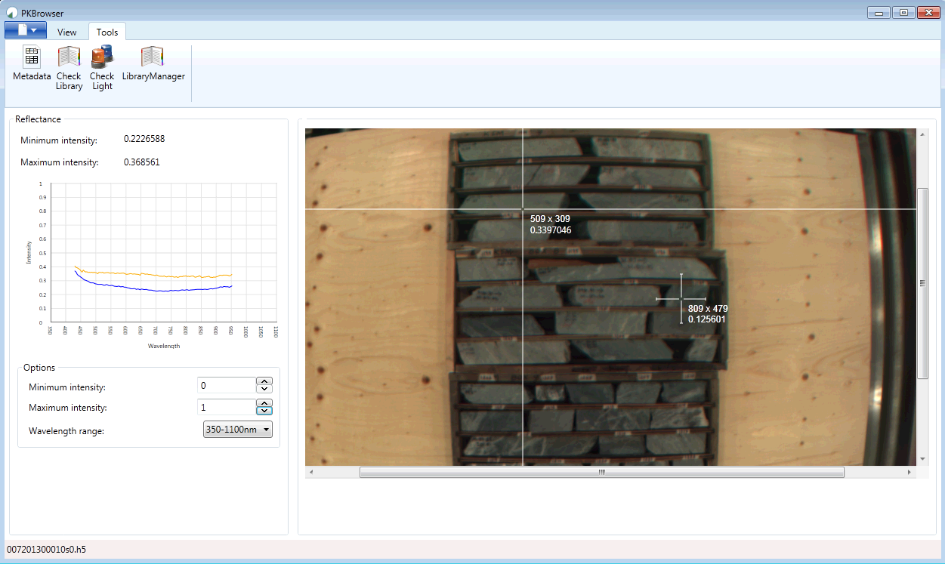Click the Maximum intensity input field

pyautogui.click(x=226, y=407)
